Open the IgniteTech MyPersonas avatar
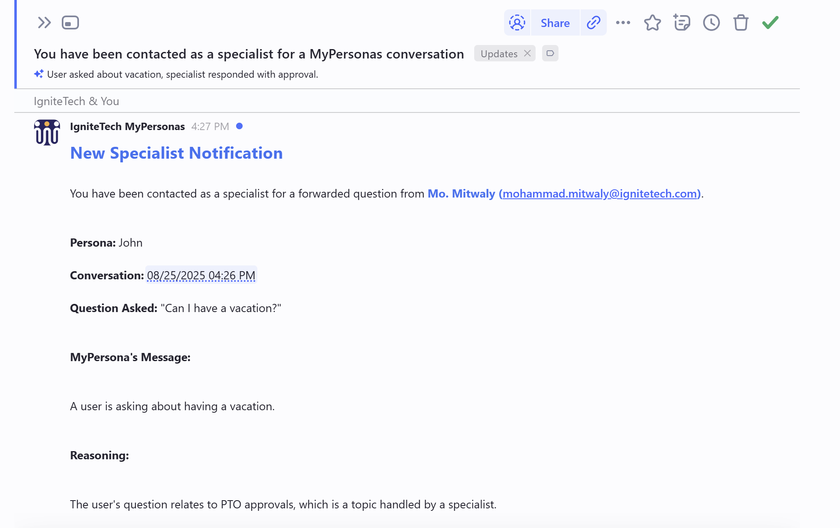This screenshot has width=840, height=528. [47, 133]
